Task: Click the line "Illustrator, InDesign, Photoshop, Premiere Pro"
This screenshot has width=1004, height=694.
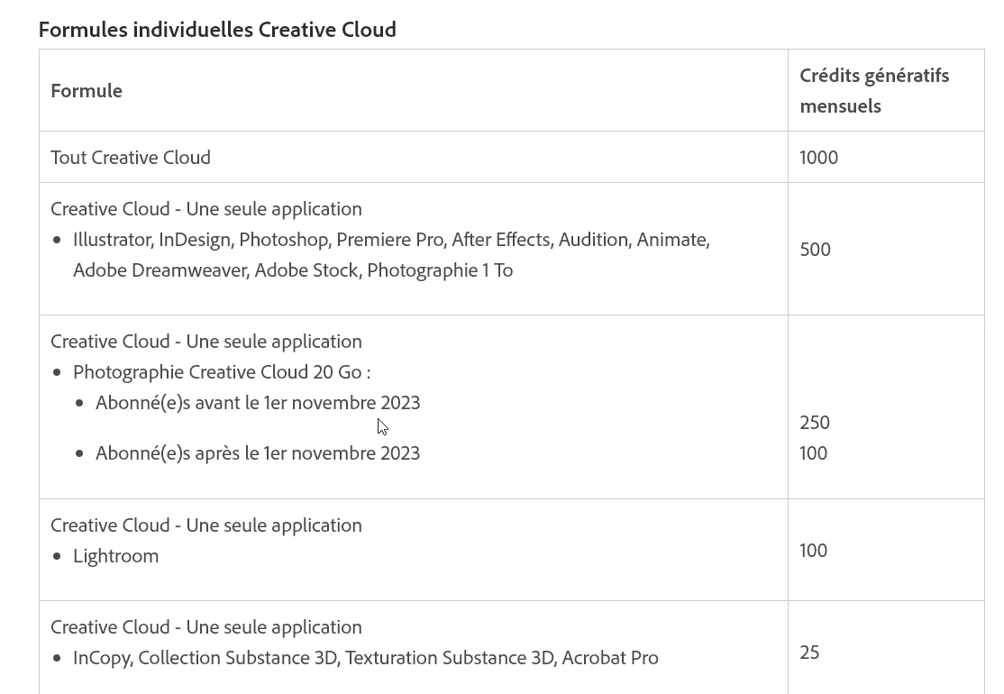Action: click(258, 240)
